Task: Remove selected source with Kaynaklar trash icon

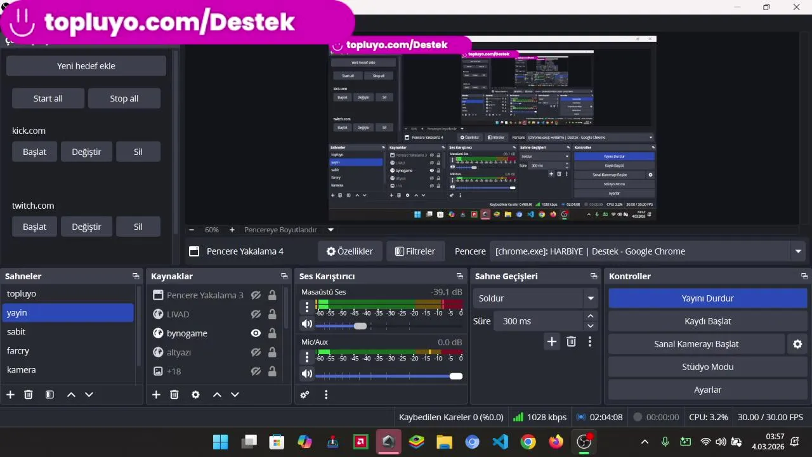Action: [x=174, y=395]
